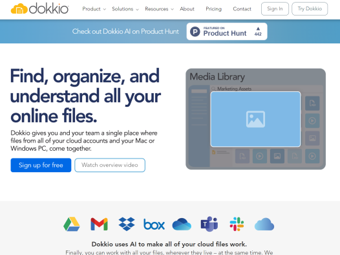Expand the Product menu dropdown
The width and height of the screenshot is (340, 255).
(x=94, y=9)
